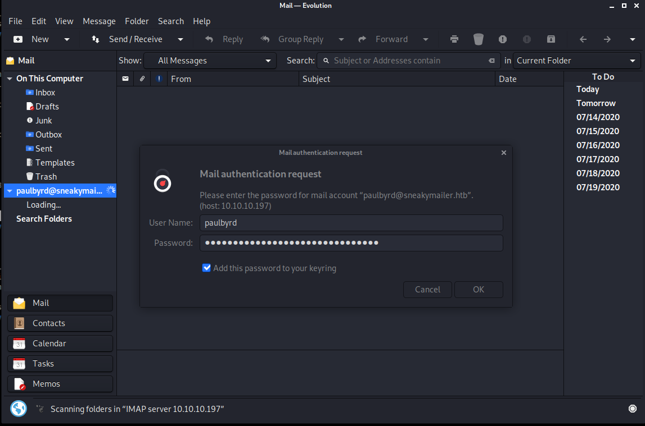Sort by the importance flag column icon
This screenshot has height=426, width=645.
(x=159, y=79)
